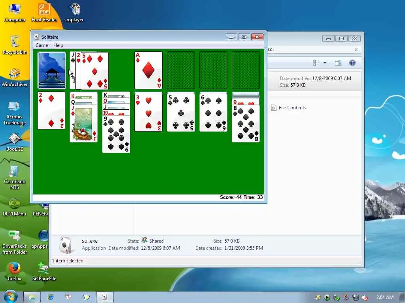Click the fourth empty foundation slot
This screenshot has width=405, height=303.
[x=246, y=70]
